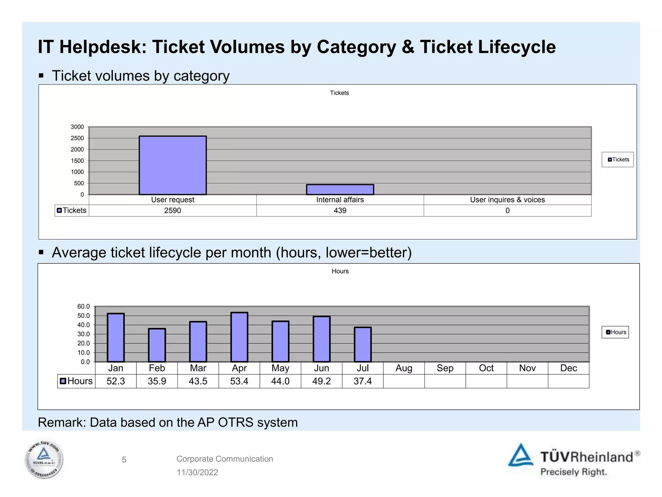This screenshot has height=497, width=662.
Task: Click the 37.4 hours cell
Action: click(363, 381)
